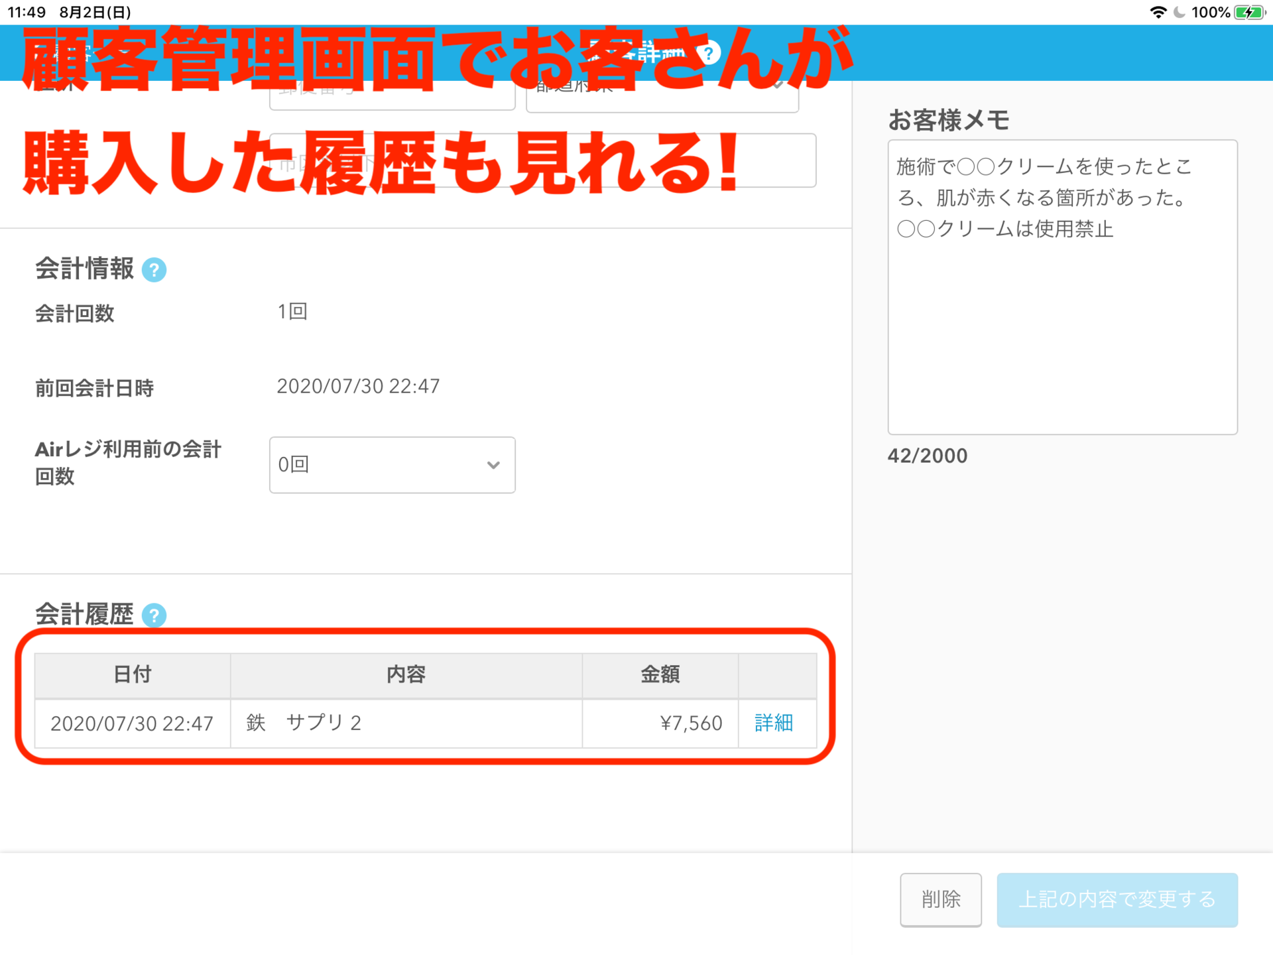Select 鉄 サプリ 2 content cell
The image size is (1273, 955).
point(406,724)
